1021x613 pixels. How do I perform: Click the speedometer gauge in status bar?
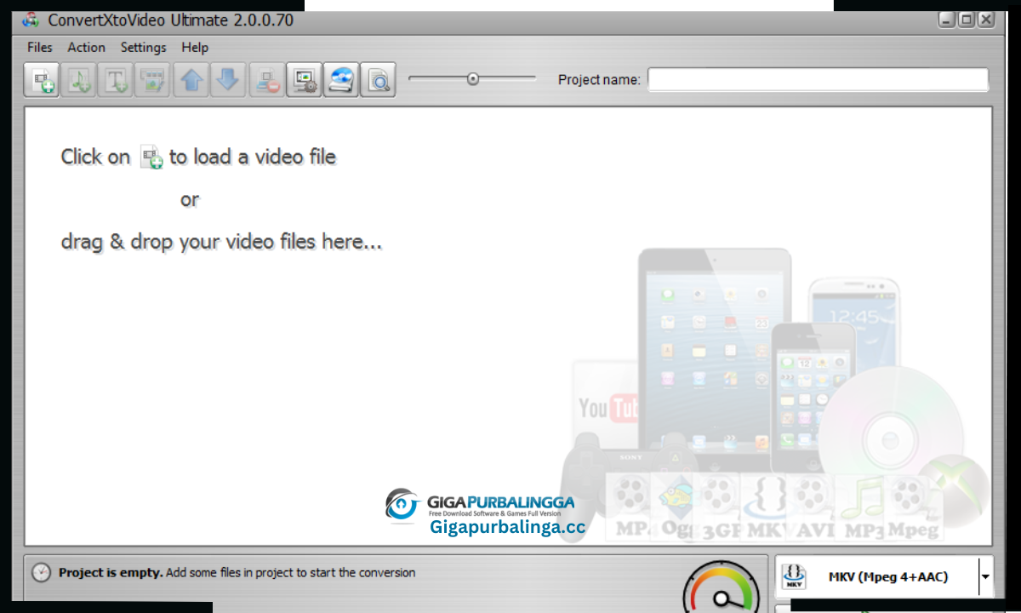tap(722, 587)
